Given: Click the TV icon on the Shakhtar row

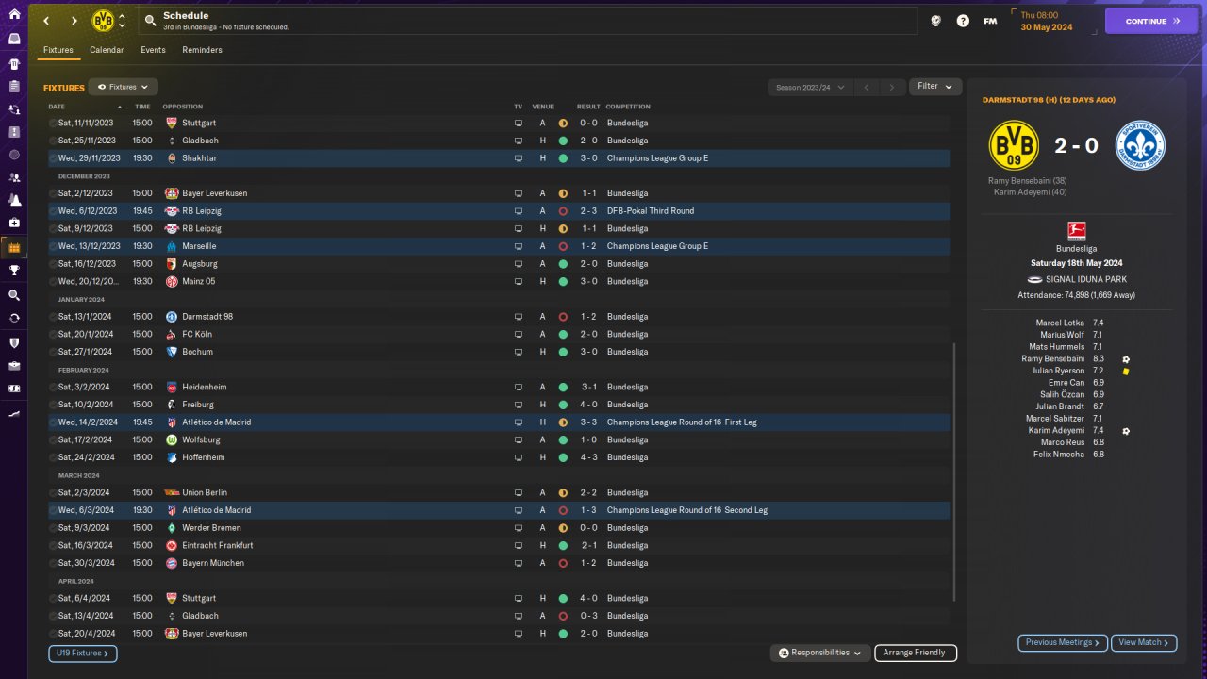Looking at the screenshot, I should click(518, 158).
